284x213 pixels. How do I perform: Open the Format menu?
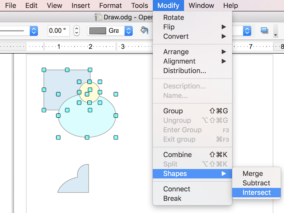coord(110,5)
